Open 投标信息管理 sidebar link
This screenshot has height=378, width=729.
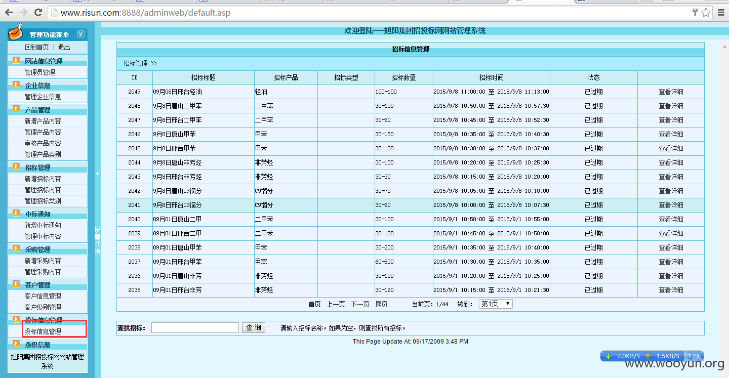(x=43, y=331)
